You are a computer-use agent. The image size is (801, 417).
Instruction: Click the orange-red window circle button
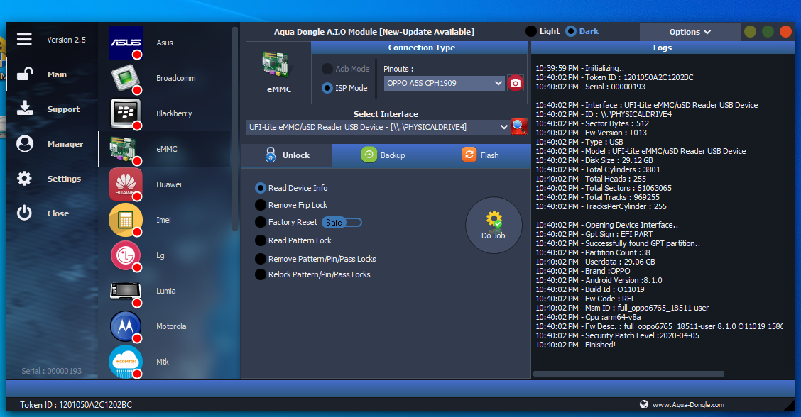point(785,32)
